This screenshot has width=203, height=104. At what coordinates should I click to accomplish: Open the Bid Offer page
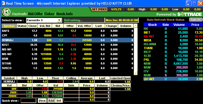click(x=35, y=14)
